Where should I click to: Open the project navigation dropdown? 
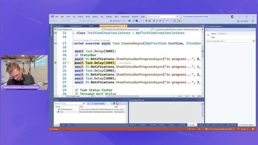[102, 29]
